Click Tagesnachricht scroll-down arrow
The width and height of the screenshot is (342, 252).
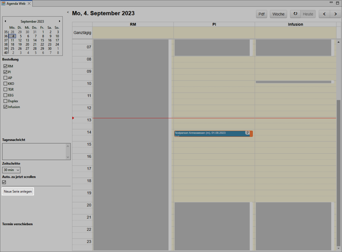pos(68,157)
